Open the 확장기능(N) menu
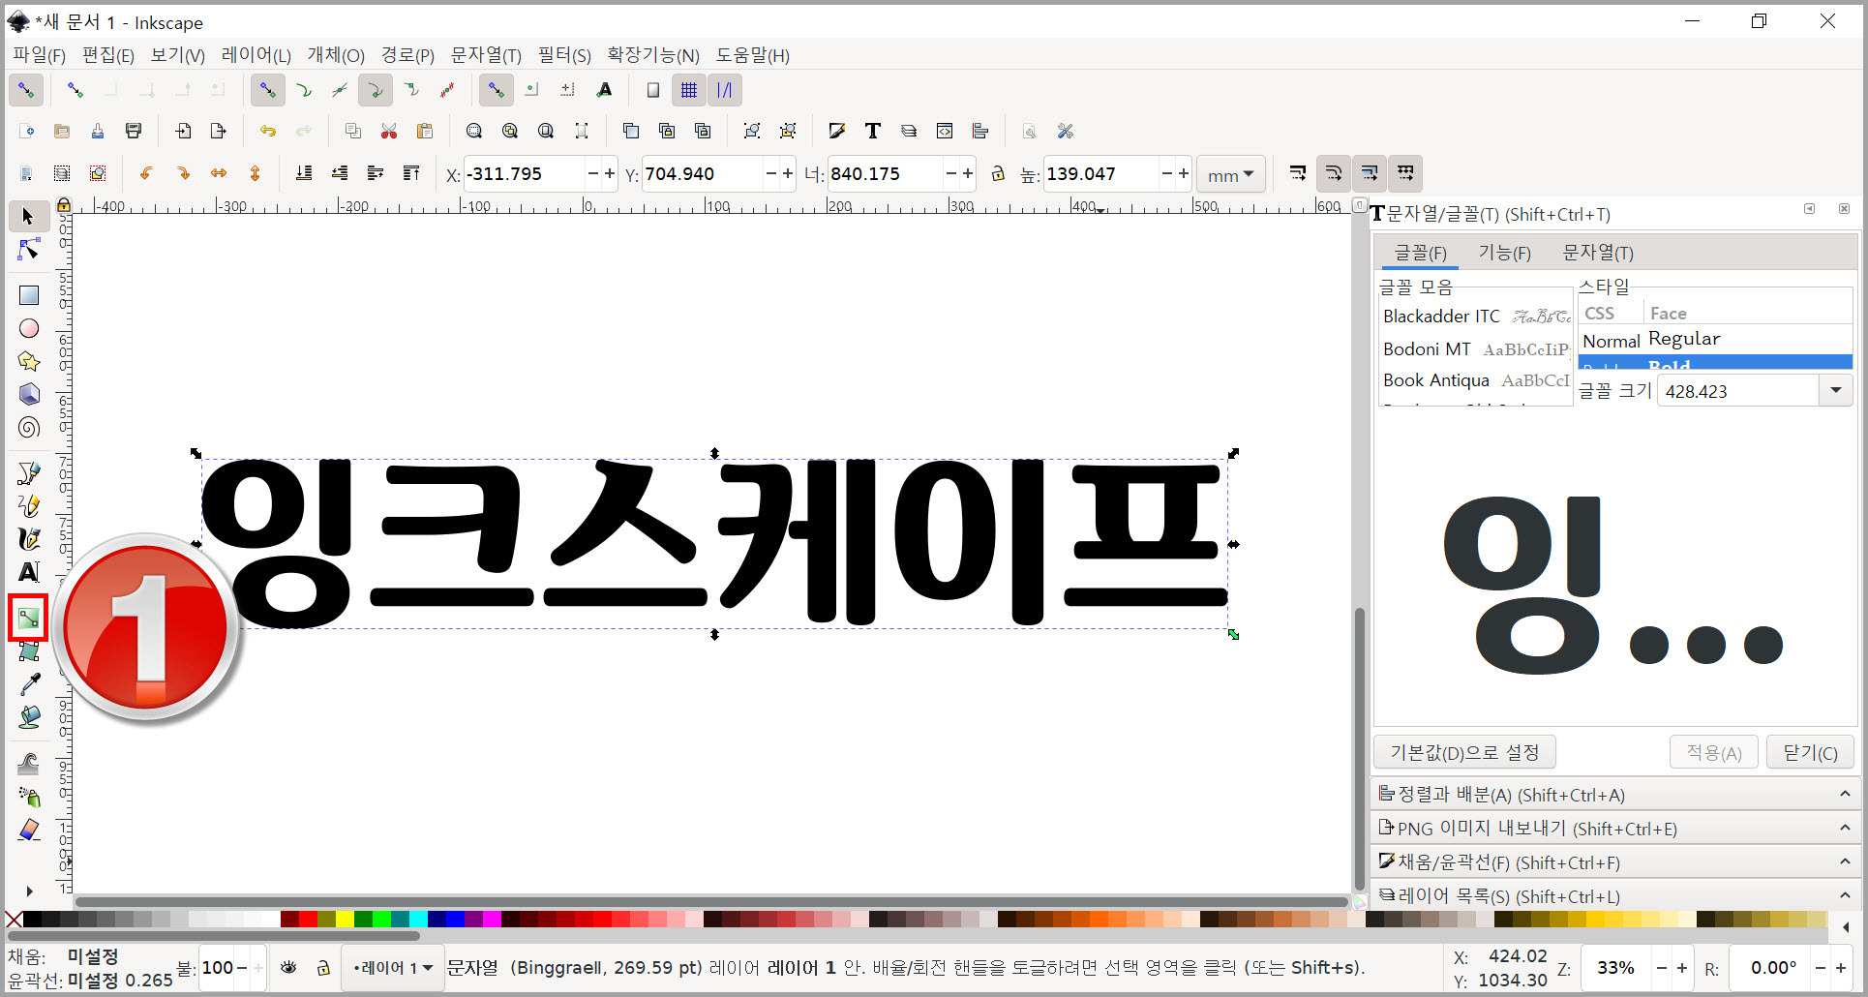The height and width of the screenshot is (997, 1868). click(x=653, y=55)
